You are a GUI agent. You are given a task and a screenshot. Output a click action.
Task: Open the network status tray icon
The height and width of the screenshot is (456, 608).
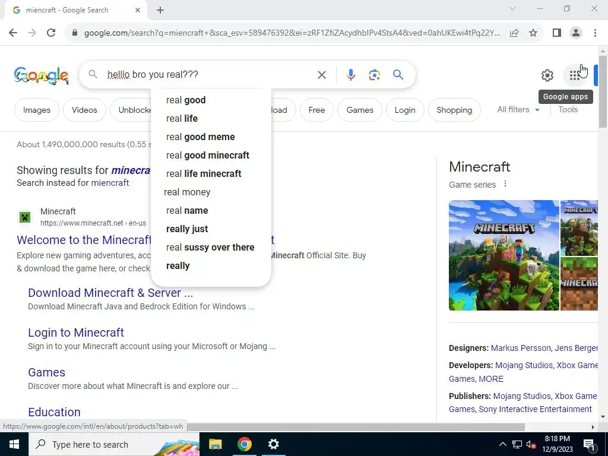tap(517, 444)
